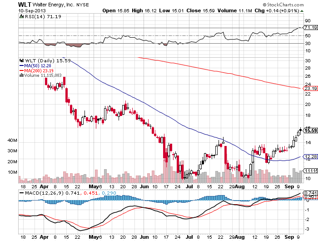The image size is (318, 241).
Task: Click the MACD(12,26,9) 0.741 legend text
Action: (52, 193)
